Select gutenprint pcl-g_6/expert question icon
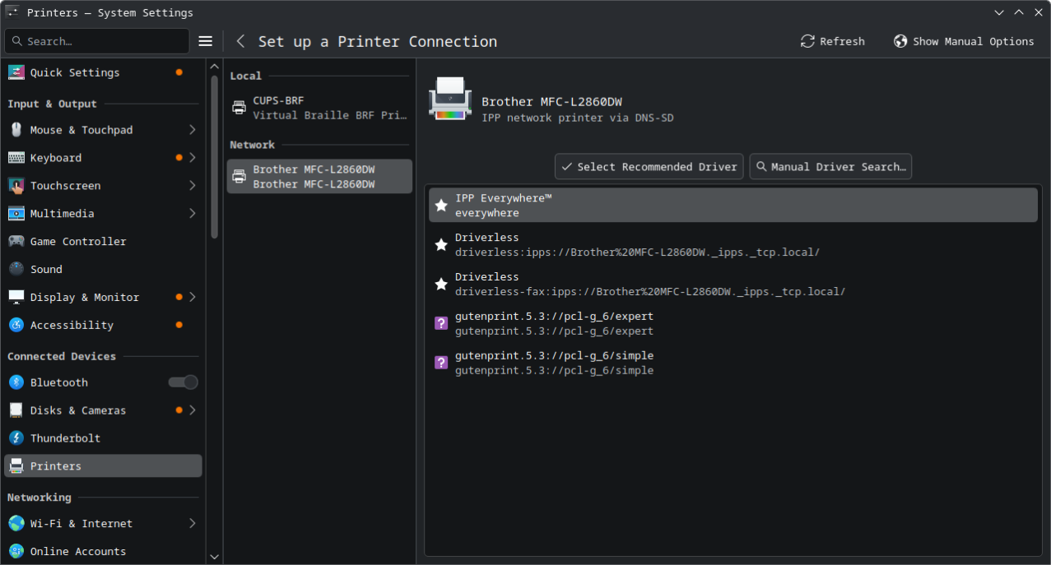1051x565 pixels. tap(441, 324)
